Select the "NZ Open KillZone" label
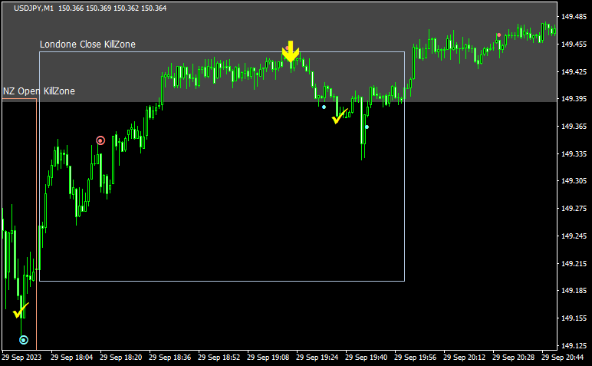592x366 pixels. click(39, 91)
